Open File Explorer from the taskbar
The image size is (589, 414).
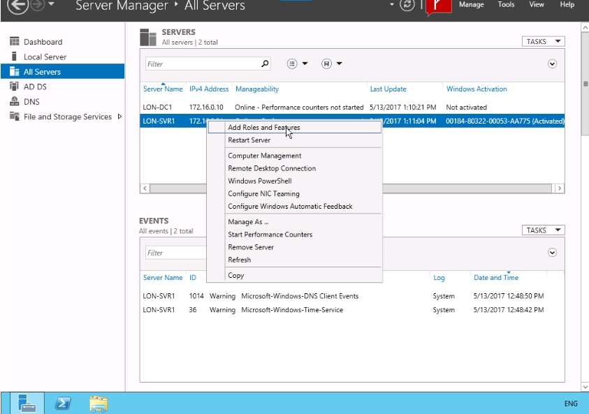[99, 403]
